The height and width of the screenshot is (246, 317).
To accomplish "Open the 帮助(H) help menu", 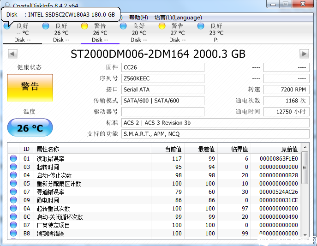I will click(138, 18).
